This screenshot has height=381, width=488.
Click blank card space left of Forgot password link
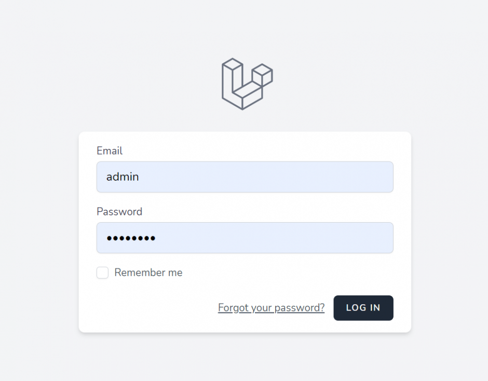point(150,308)
